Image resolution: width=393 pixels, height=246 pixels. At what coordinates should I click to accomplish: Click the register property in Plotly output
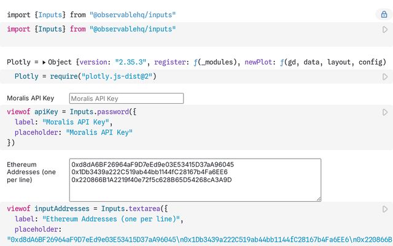[x=170, y=62]
